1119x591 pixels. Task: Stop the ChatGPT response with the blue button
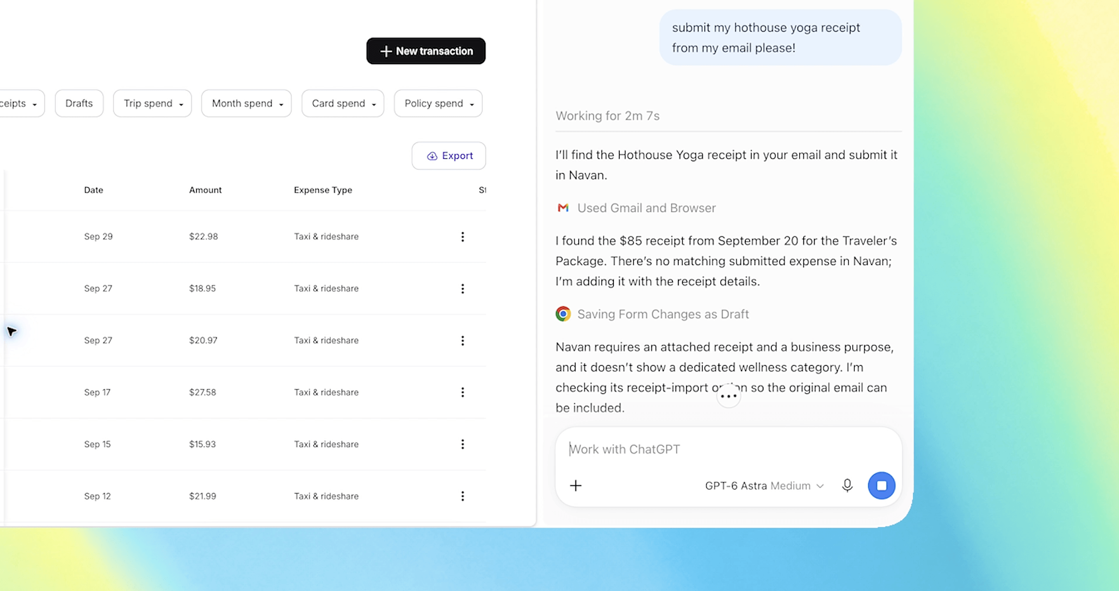(x=881, y=485)
